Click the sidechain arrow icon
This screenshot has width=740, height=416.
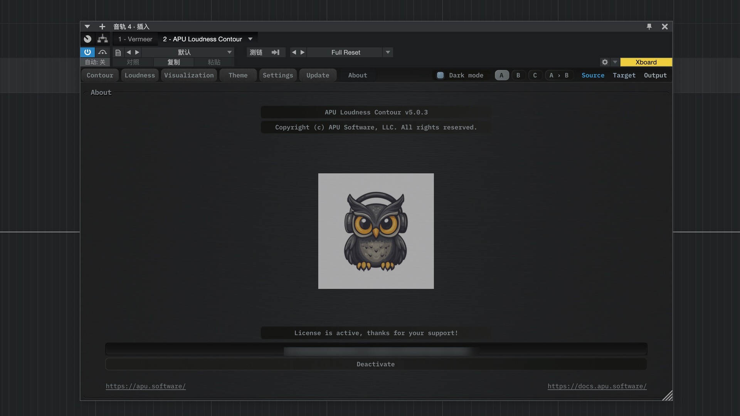pos(275,52)
